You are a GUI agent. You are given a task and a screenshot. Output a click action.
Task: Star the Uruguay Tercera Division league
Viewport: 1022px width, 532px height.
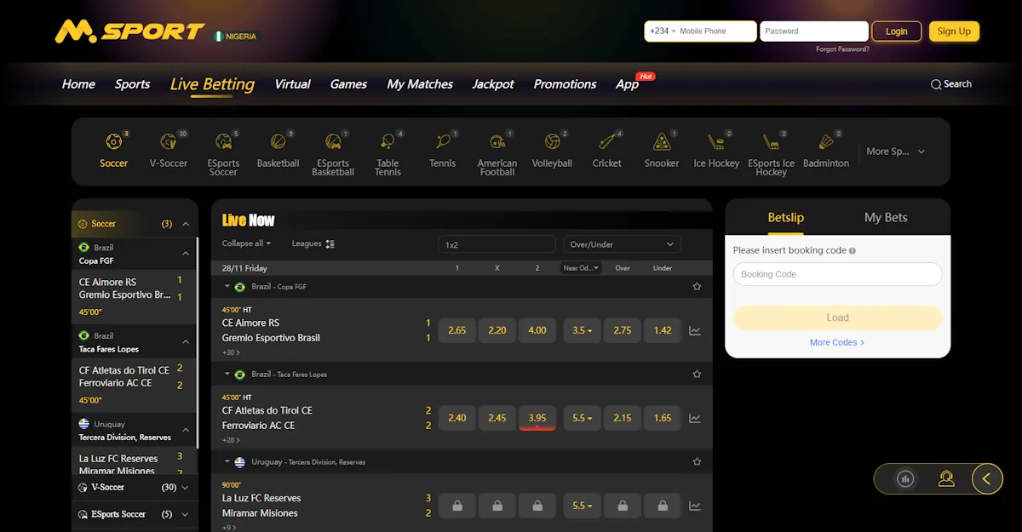click(x=697, y=461)
